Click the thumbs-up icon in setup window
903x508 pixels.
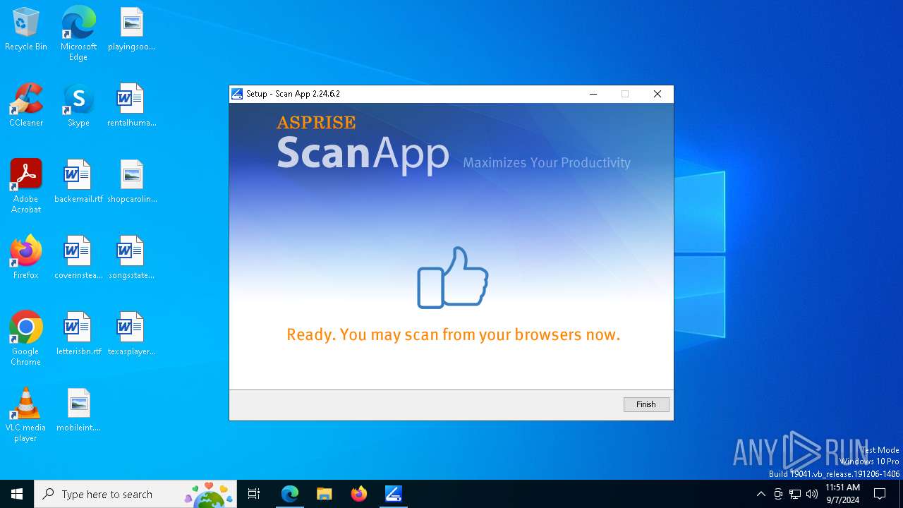tap(453, 277)
